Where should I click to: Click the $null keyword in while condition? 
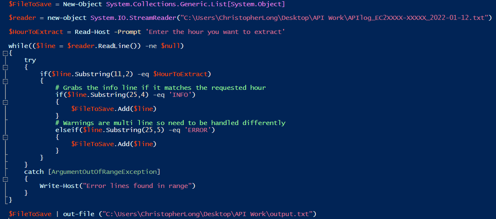pyautogui.click(x=171, y=46)
